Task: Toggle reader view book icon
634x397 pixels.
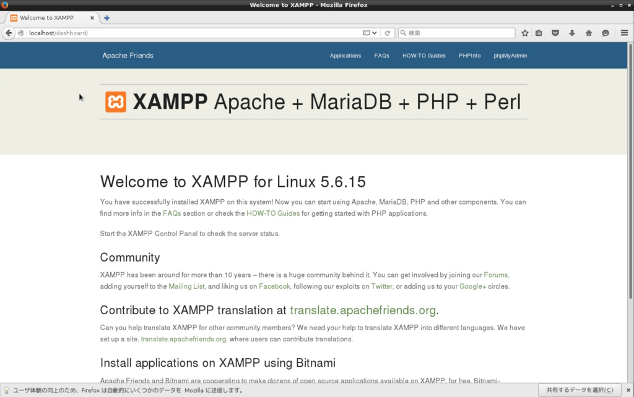Action: [366, 33]
